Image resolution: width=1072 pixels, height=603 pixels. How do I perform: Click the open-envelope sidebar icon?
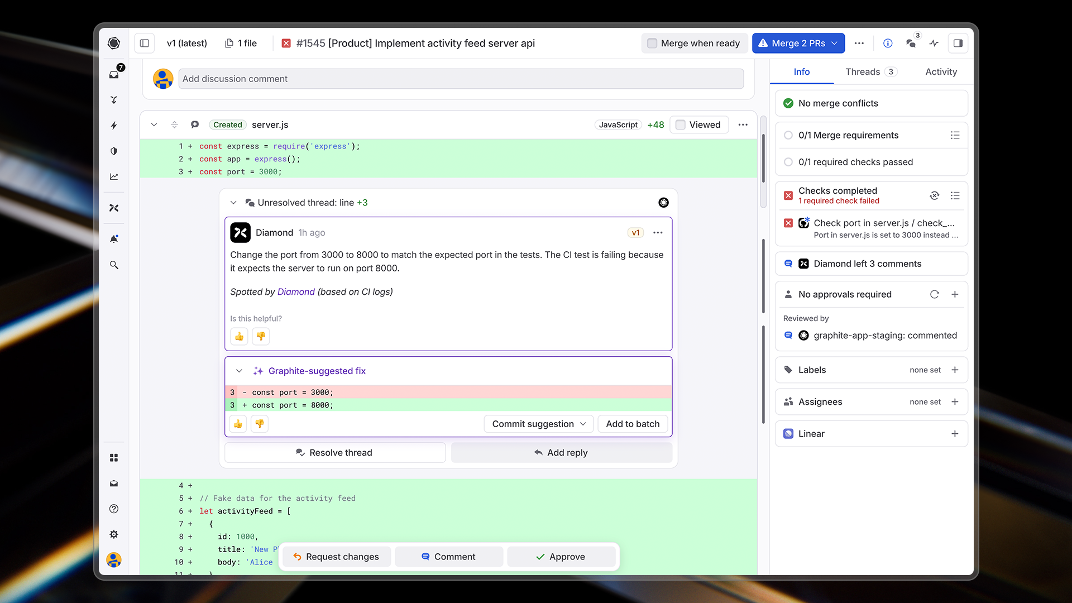tap(114, 484)
